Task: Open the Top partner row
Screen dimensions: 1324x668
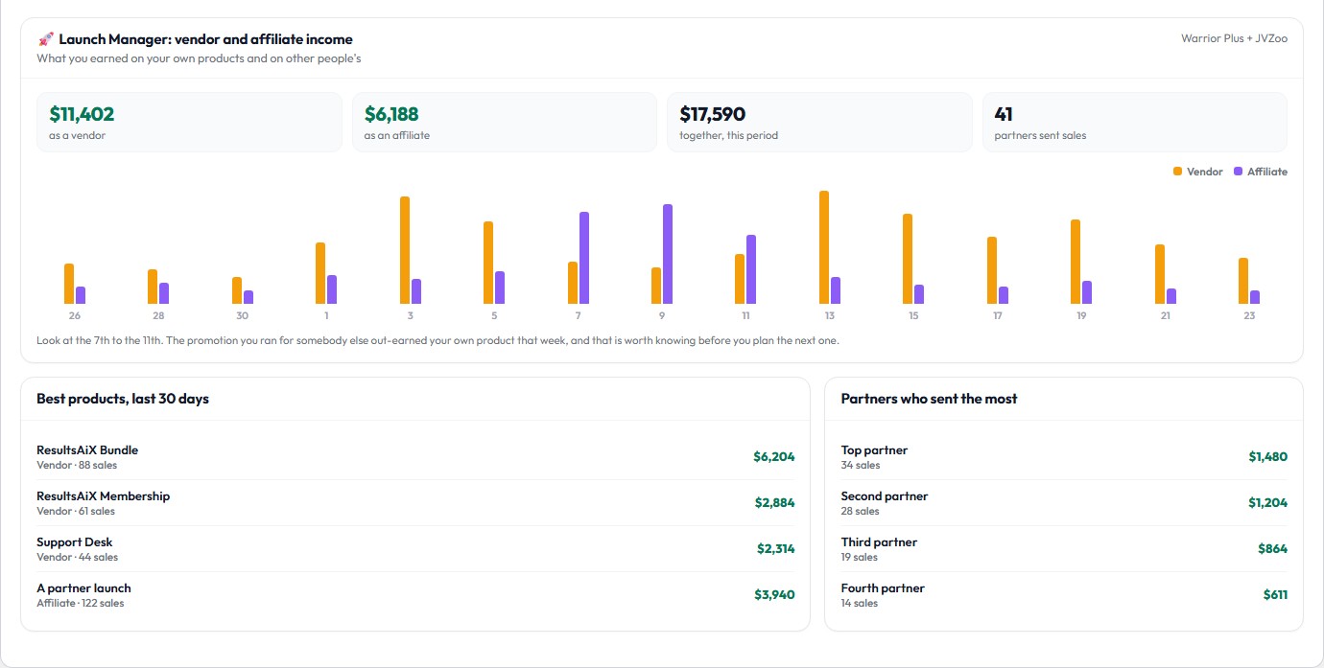Action: click(1064, 457)
